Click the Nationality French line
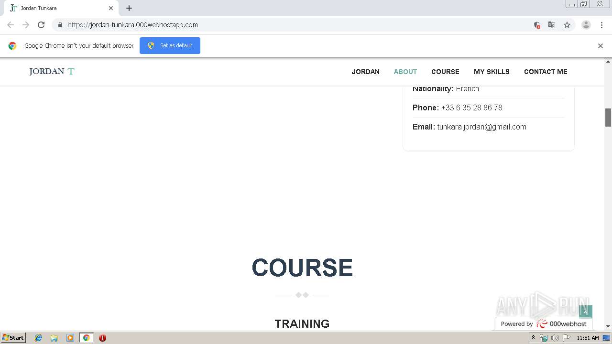The image size is (612, 344). 446,89
